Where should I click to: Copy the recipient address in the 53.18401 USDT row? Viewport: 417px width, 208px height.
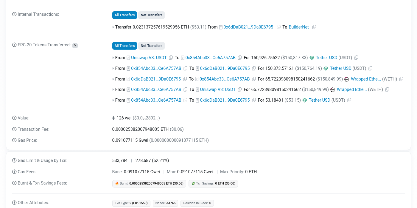[x=254, y=100]
